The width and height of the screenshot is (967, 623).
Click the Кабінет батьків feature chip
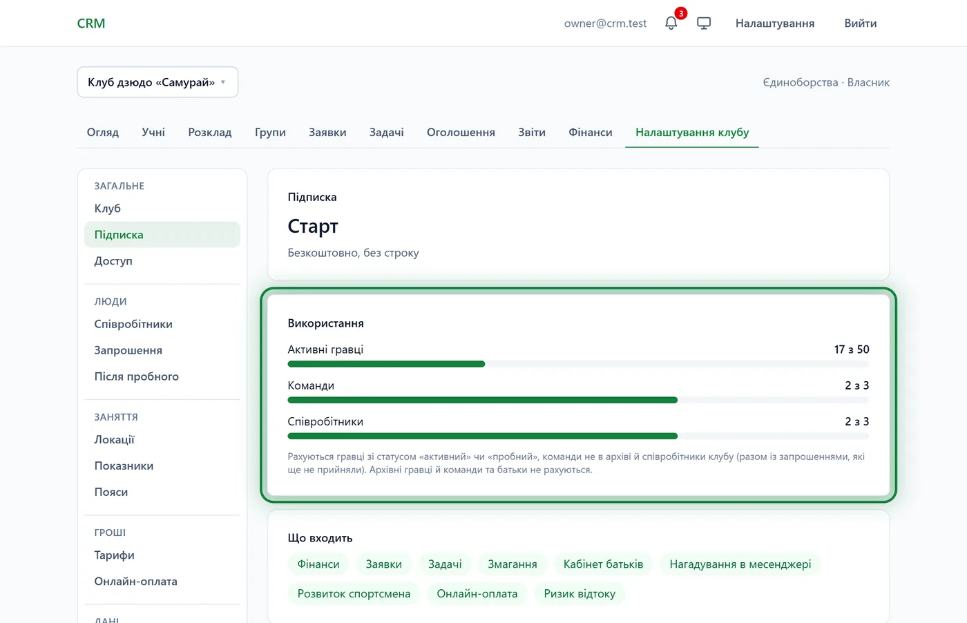(x=603, y=564)
